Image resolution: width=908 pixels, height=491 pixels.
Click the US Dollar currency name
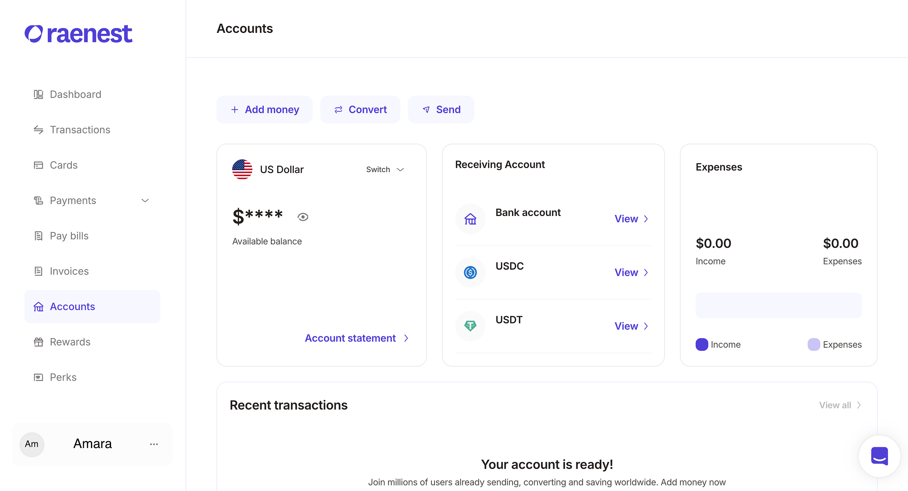click(281, 169)
